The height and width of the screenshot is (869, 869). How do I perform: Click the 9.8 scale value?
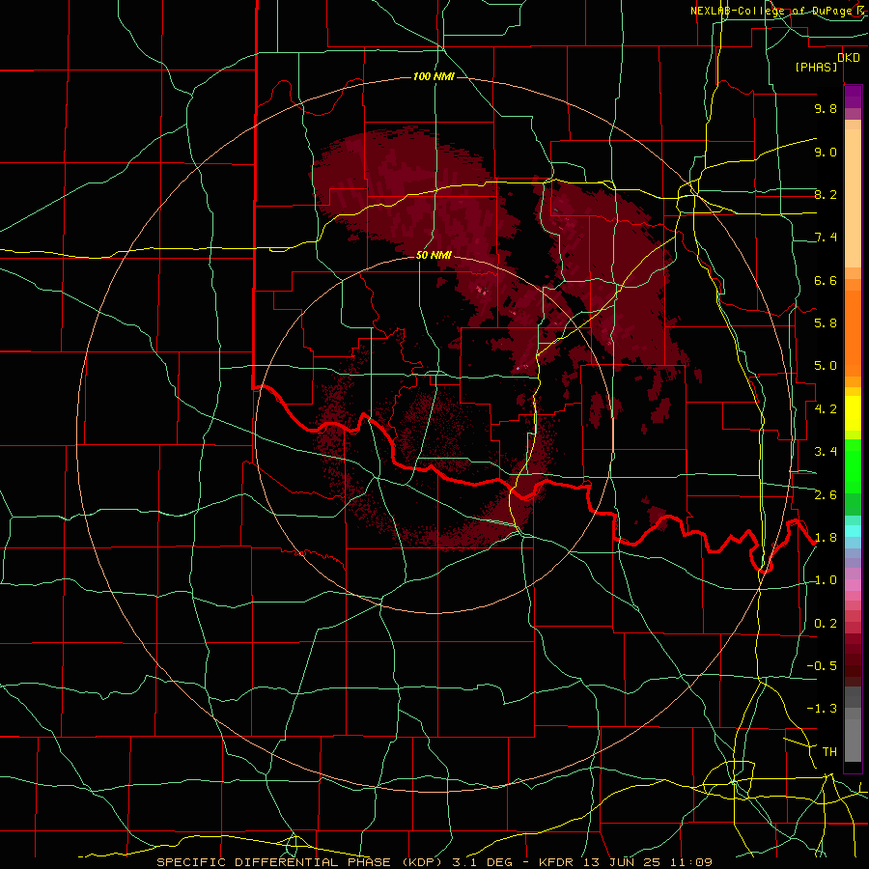(826, 108)
